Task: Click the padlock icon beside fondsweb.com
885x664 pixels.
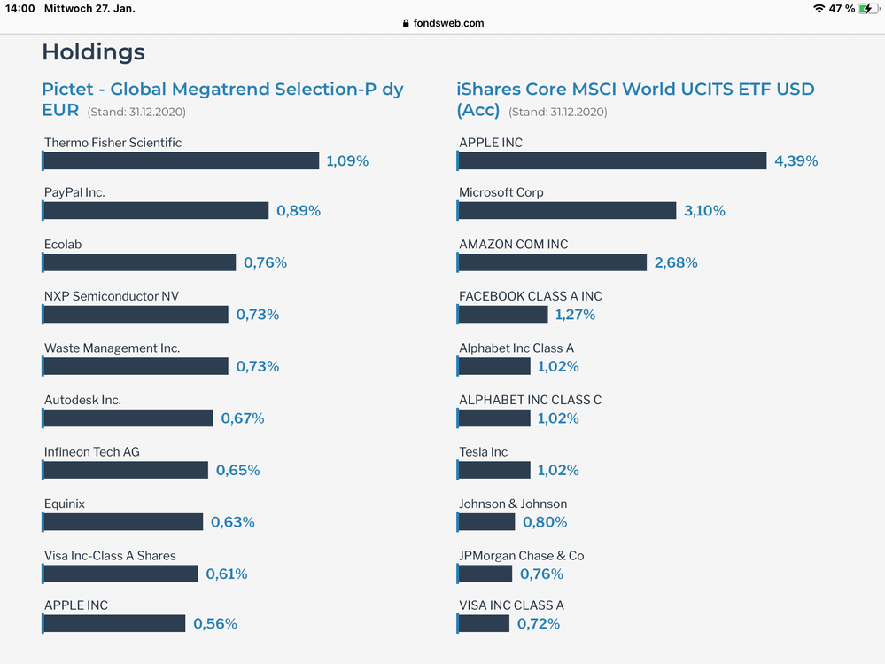Action: point(406,24)
